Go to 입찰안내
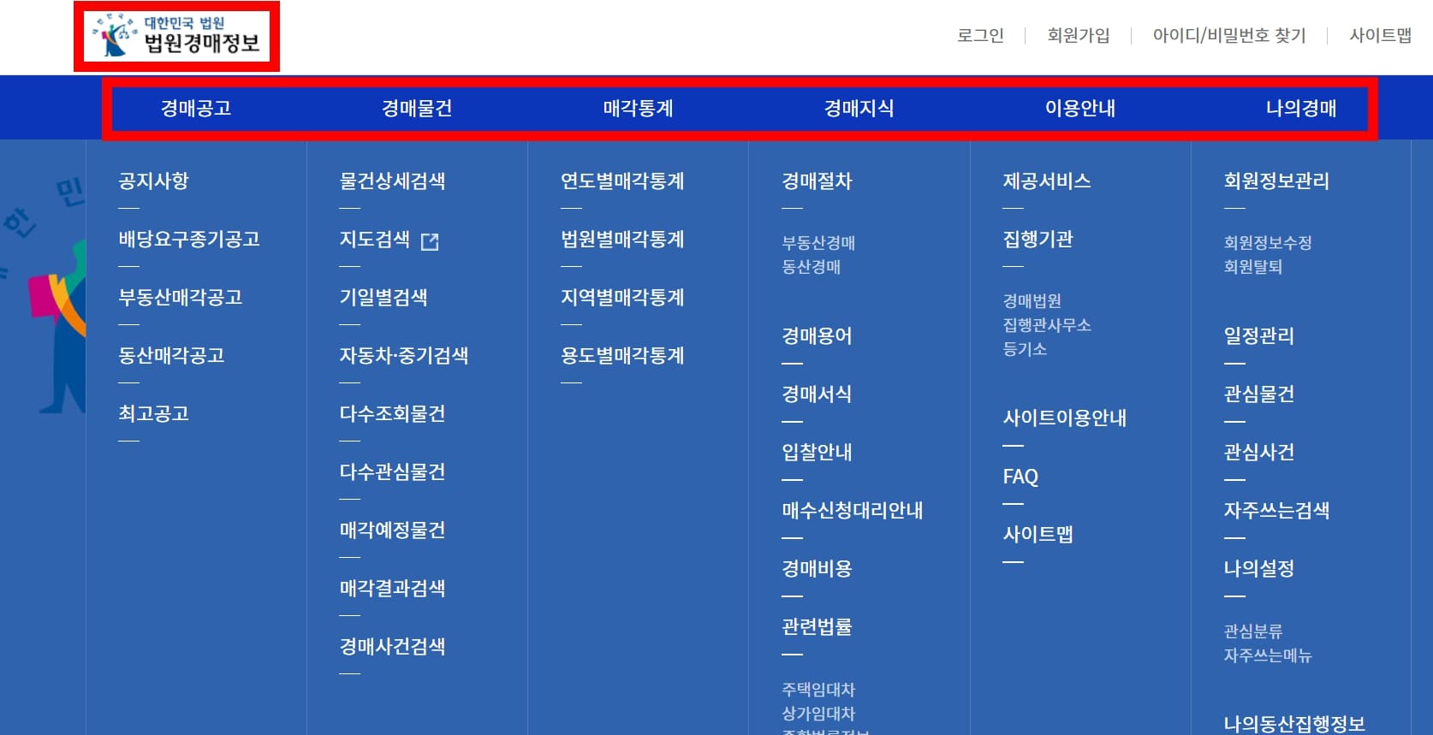 click(817, 452)
